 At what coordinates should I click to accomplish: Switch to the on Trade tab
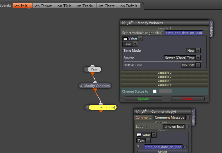(85, 6)
